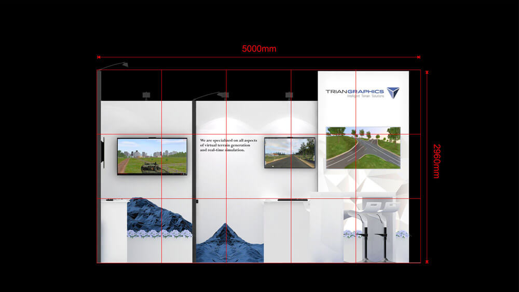
Task: Click the tank inside the left screen
Action: (x=152, y=167)
